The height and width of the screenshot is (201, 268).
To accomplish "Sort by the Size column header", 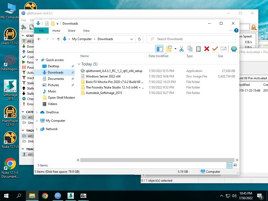I will [226, 56].
